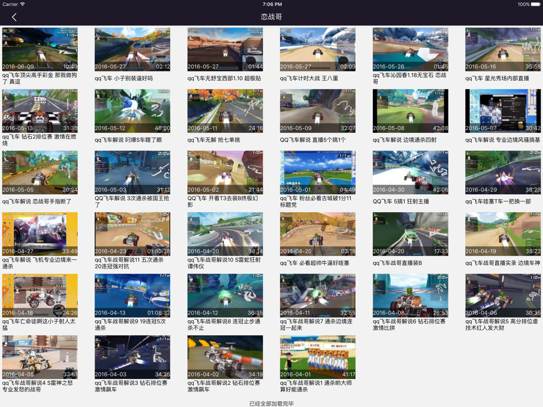Open video thumbnail dated 2016-04-11

[318, 296]
